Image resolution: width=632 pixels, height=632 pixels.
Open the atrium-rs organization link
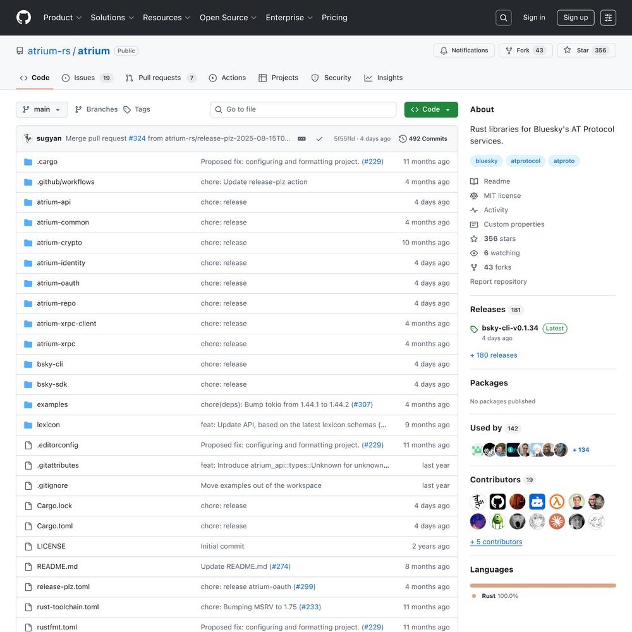point(49,51)
